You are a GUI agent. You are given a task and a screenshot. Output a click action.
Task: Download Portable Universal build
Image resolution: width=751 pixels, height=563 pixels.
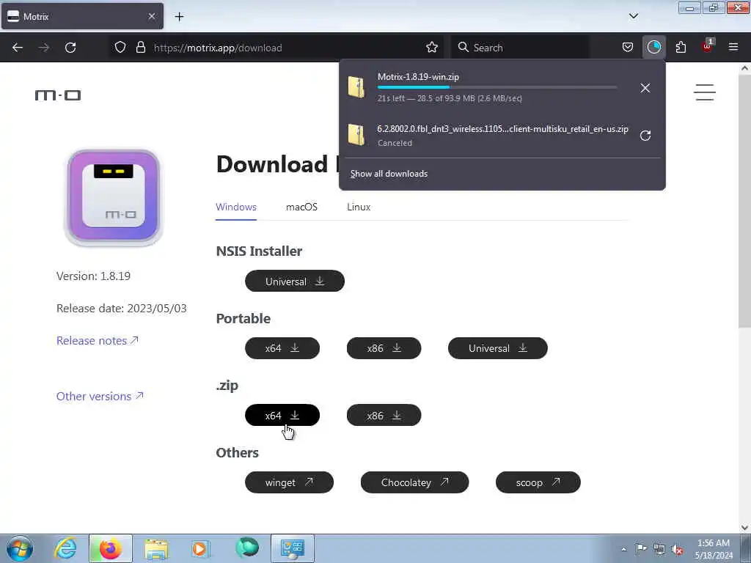(x=498, y=348)
